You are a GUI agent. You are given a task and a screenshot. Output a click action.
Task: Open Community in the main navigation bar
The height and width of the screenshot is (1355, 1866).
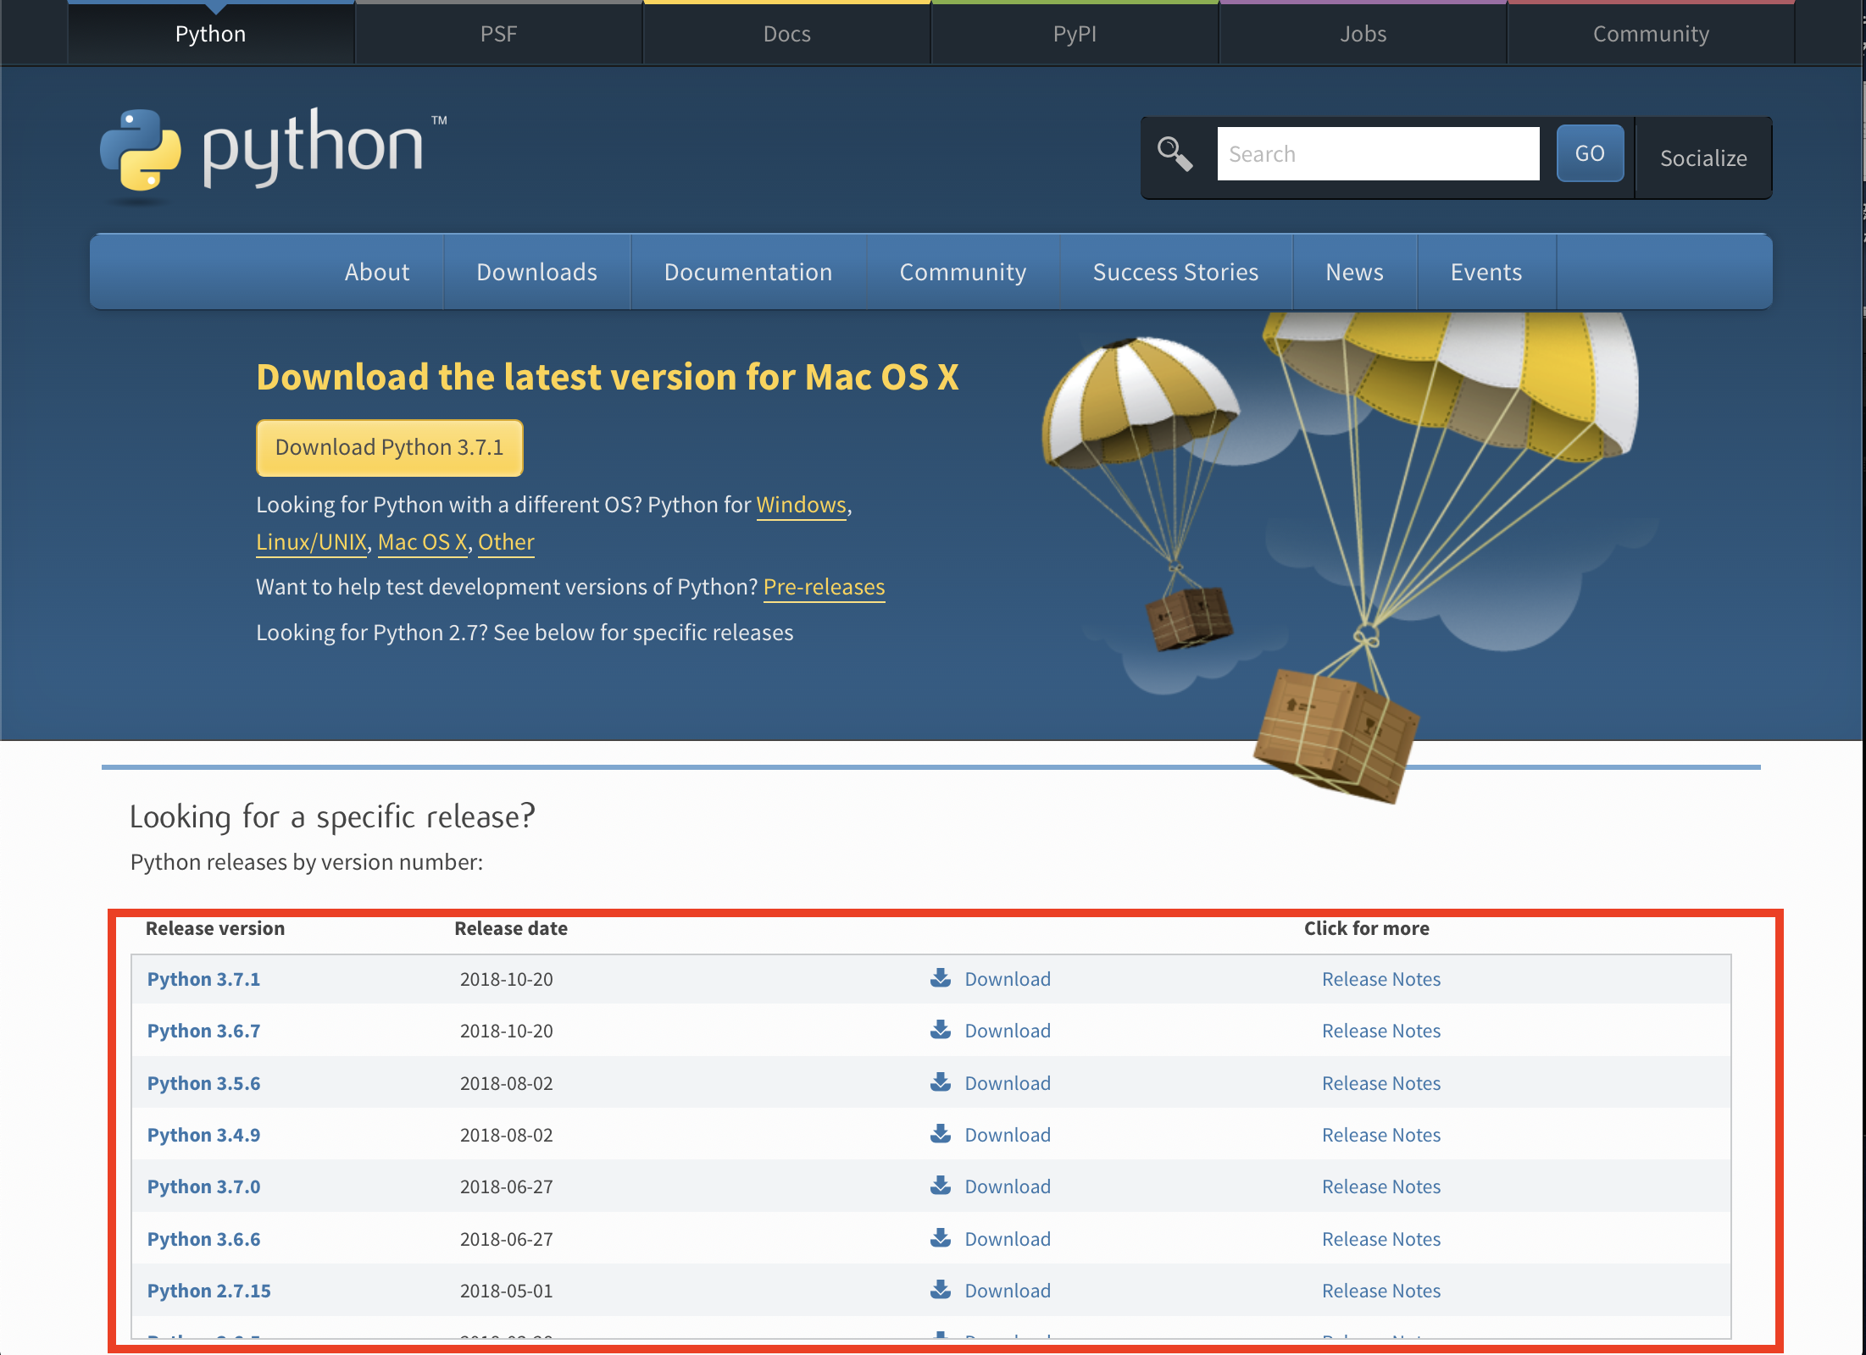click(x=963, y=272)
